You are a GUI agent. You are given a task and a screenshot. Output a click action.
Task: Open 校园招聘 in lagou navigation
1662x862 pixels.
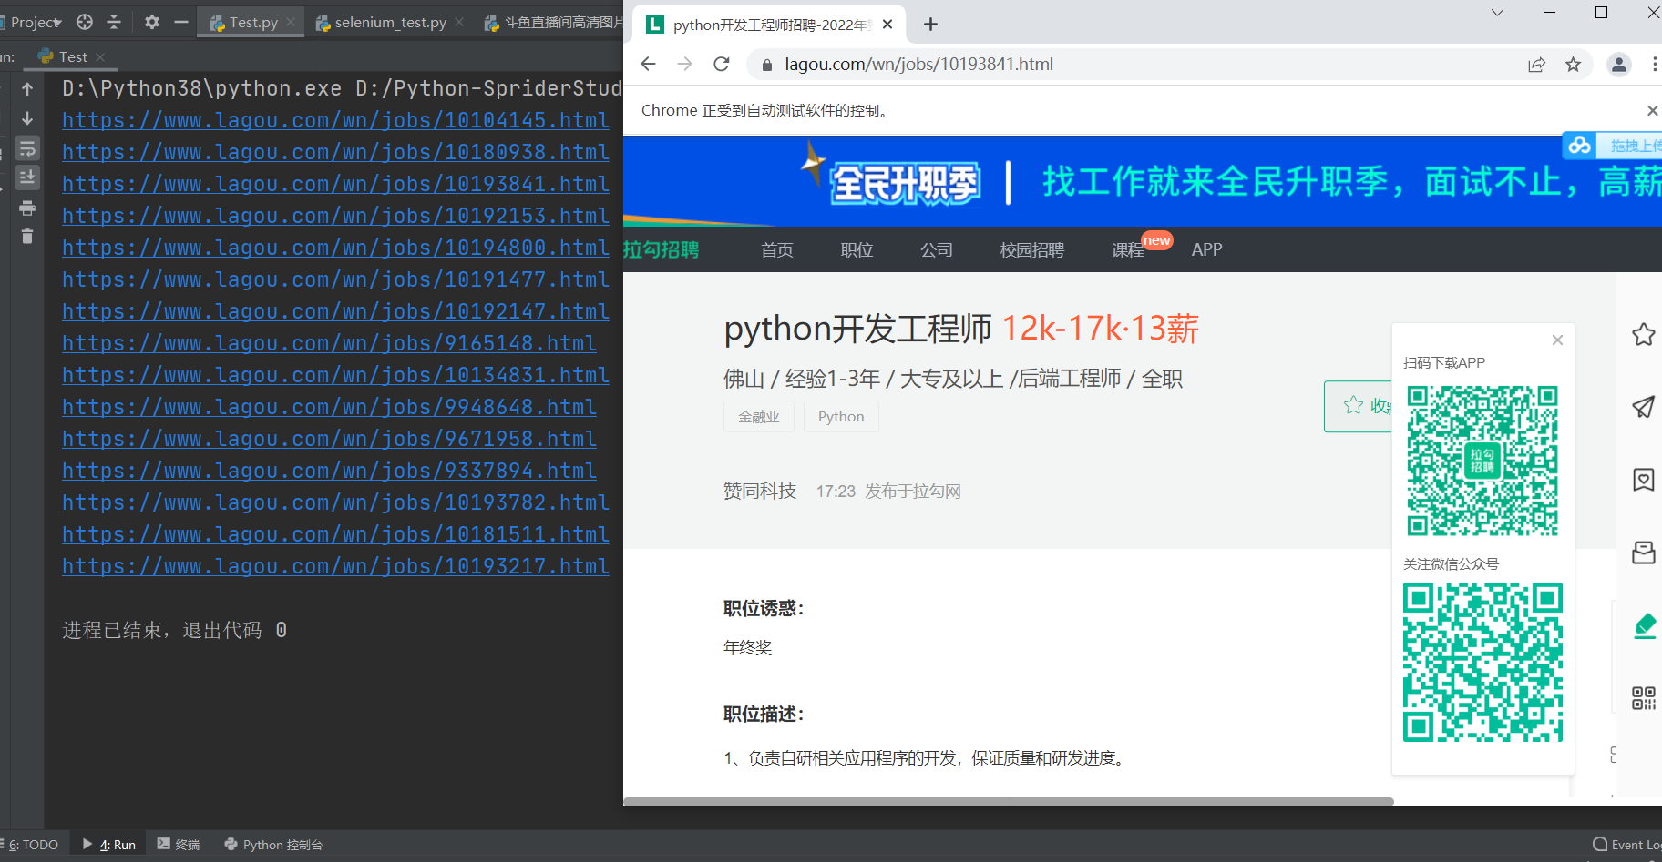coord(1031,249)
